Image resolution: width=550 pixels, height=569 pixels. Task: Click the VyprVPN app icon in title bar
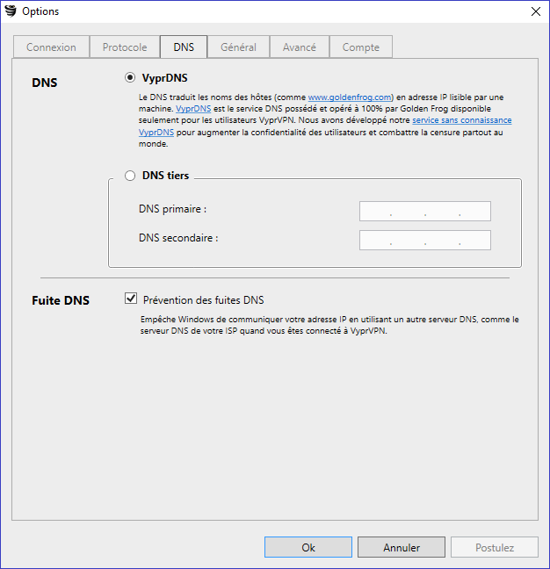[x=11, y=11]
